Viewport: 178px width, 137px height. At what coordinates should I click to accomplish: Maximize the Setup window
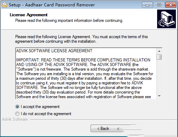159,5
